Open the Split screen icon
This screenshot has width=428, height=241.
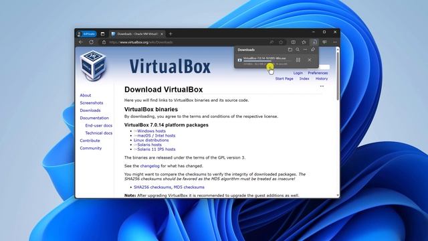tap(293, 42)
